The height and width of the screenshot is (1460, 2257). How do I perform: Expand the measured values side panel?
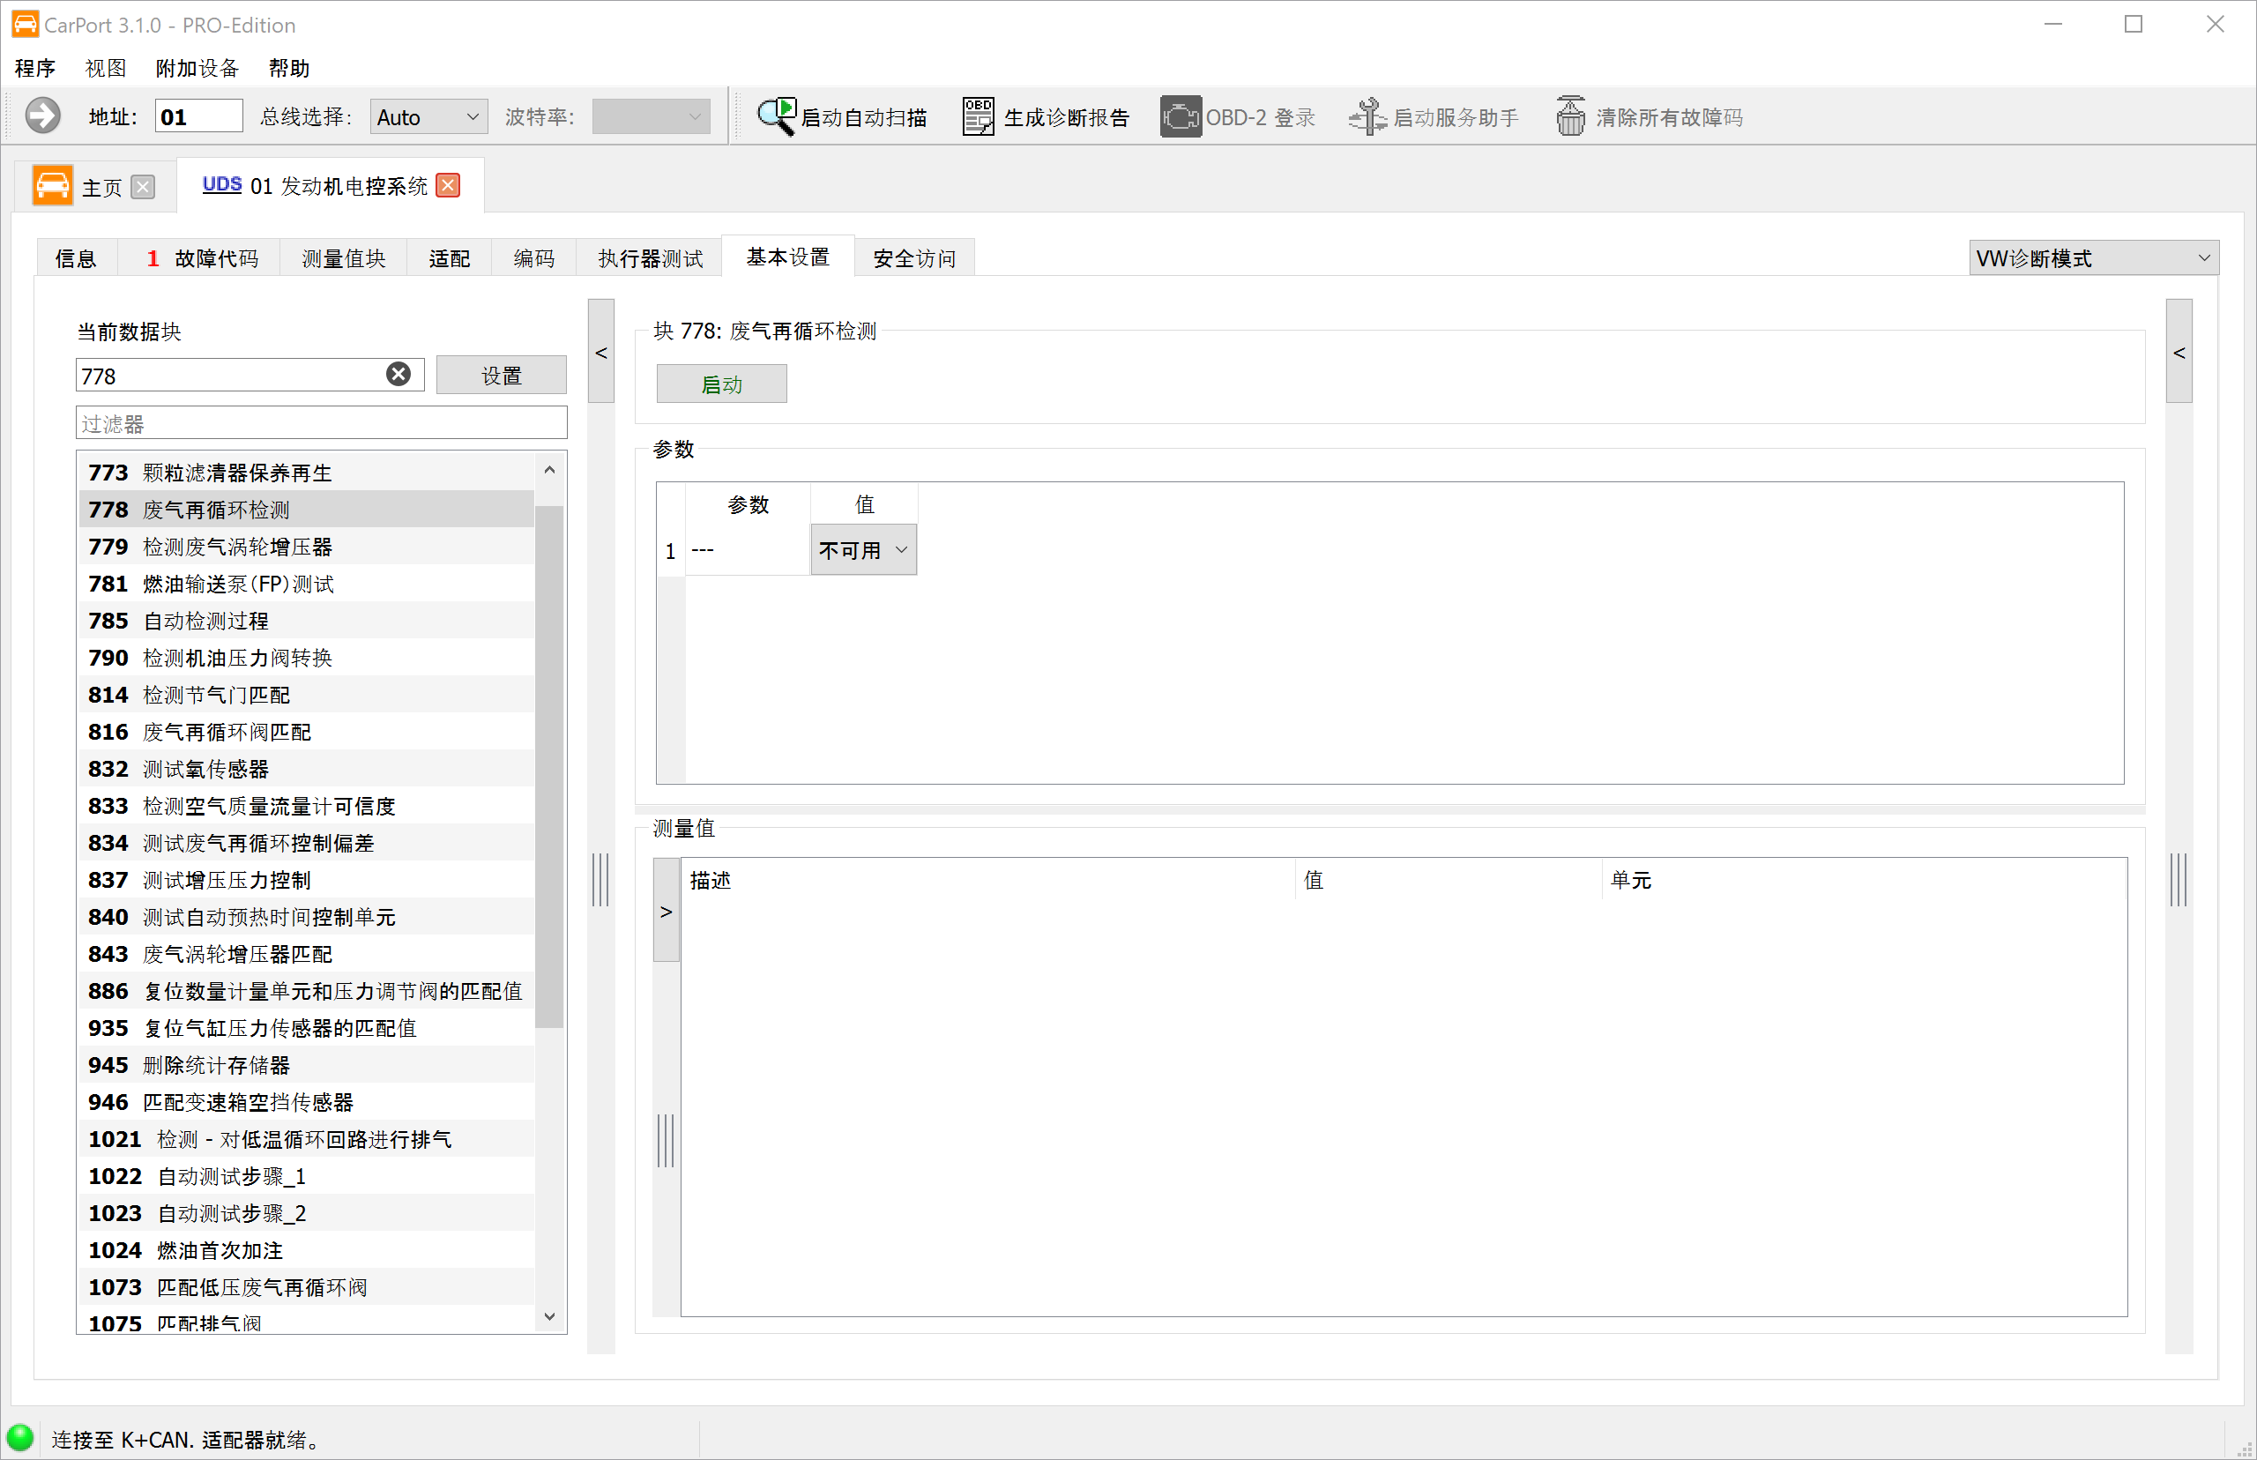[667, 911]
